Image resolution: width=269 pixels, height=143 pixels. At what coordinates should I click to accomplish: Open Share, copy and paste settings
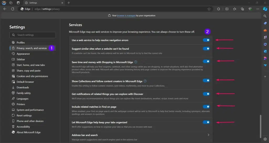[x=33, y=70]
